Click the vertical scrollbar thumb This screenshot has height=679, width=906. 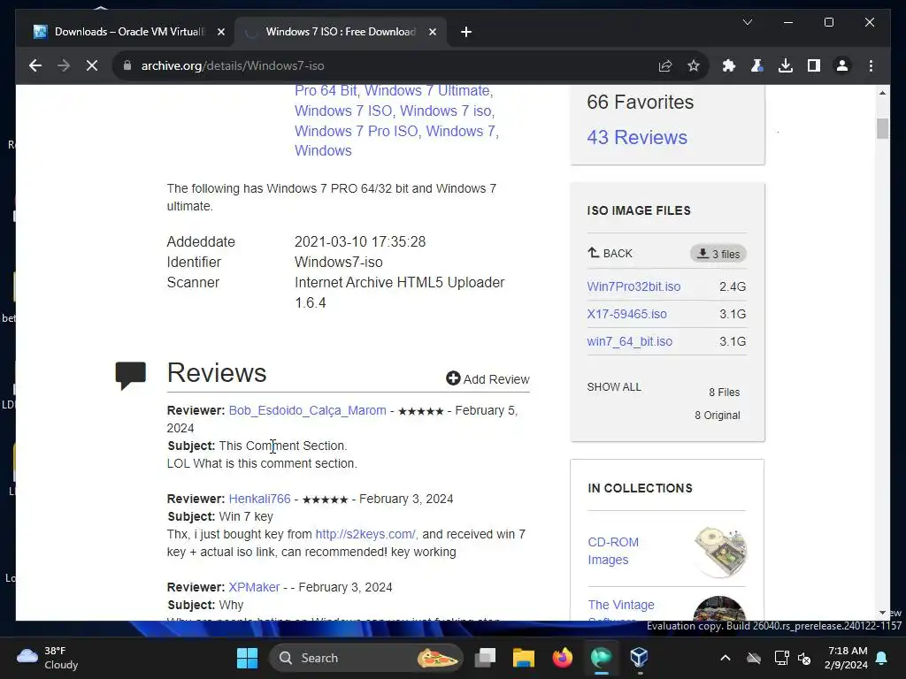pos(882,128)
